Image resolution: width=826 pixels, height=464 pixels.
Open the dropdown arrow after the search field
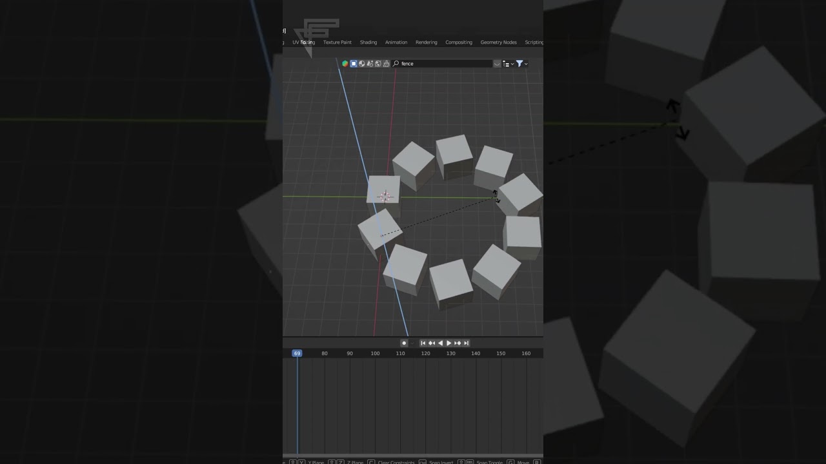pos(497,64)
